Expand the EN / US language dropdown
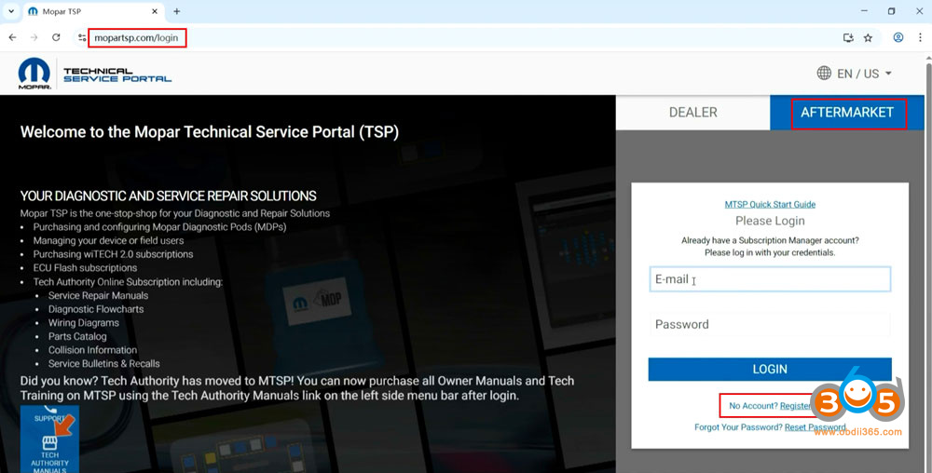Image resolution: width=932 pixels, height=473 pixels. [x=855, y=74]
